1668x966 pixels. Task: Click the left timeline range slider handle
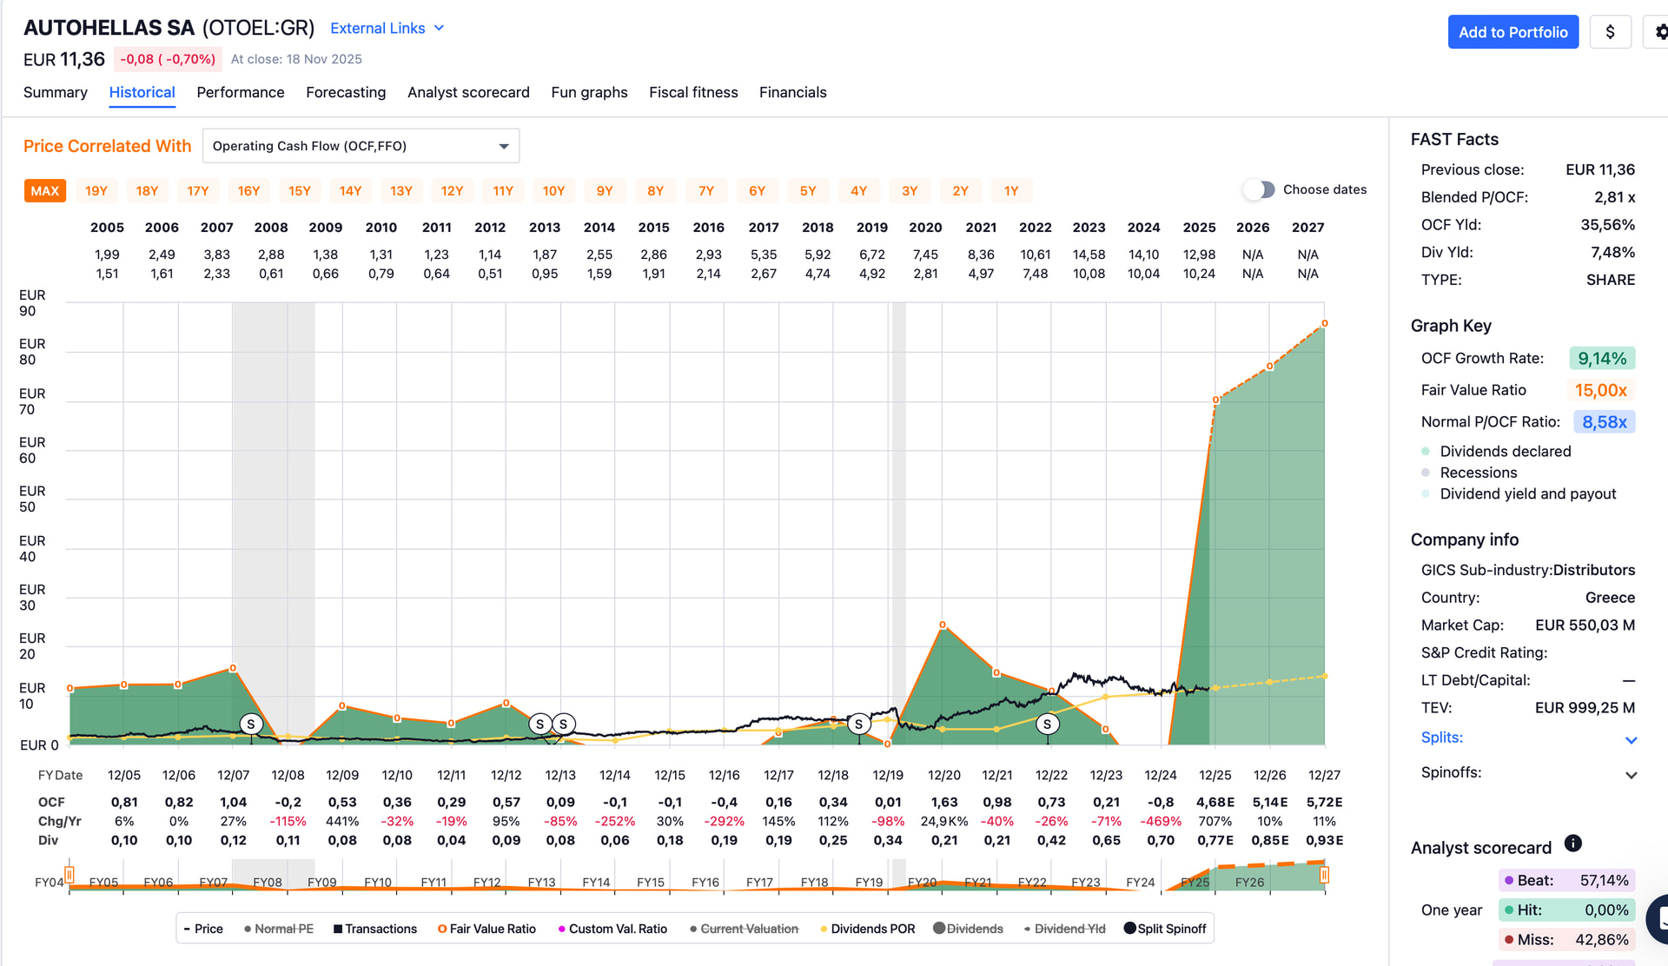69,875
